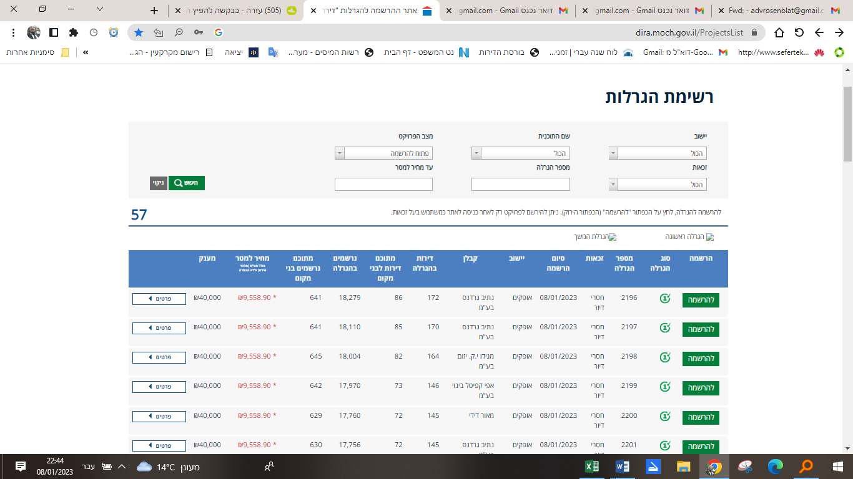Open the Chrome profile avatar
853x479 pixels.
[34, 32]
